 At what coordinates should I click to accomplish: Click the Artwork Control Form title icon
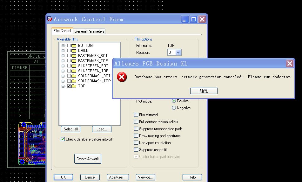click(50, 19)
